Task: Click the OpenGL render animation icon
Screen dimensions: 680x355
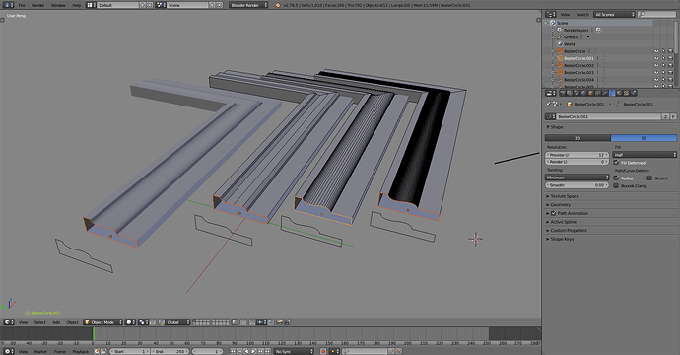Action: point(287,322)
